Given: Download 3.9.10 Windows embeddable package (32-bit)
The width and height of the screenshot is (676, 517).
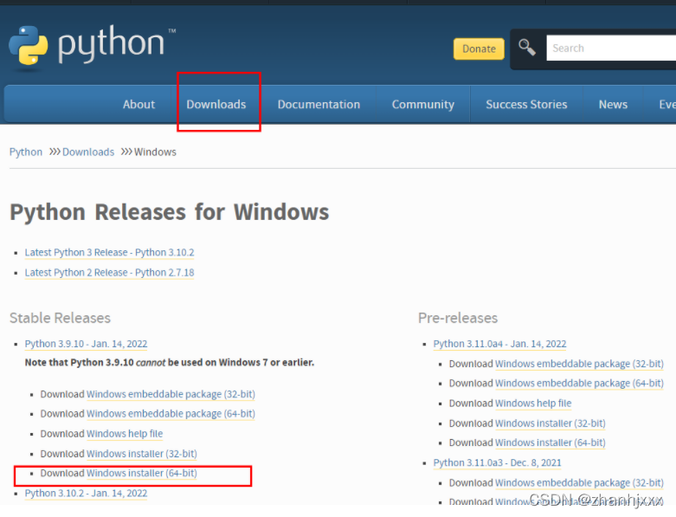Looking at the screenshot, I should [x=171, y=394].
